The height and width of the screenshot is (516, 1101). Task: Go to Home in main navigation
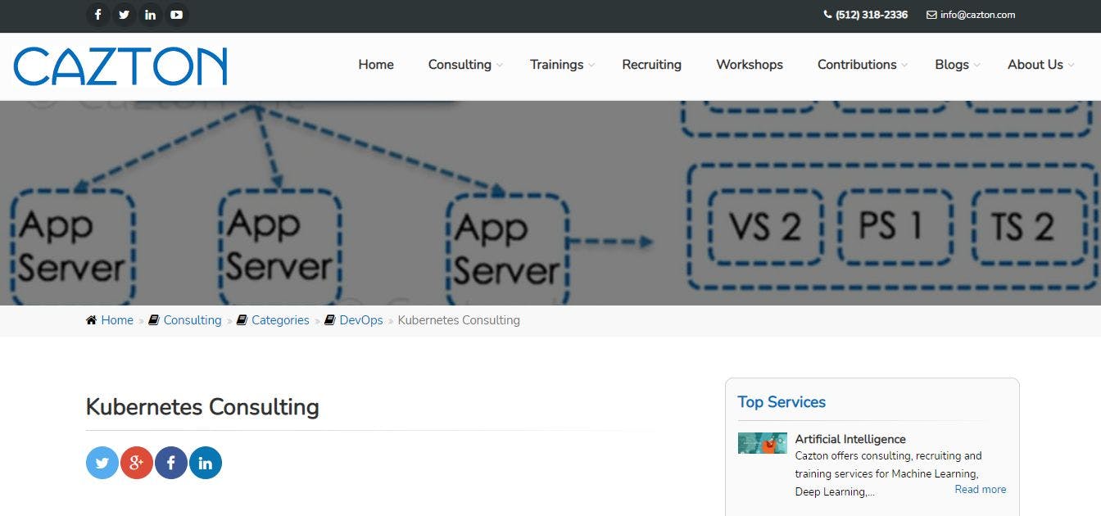(376, 65)
